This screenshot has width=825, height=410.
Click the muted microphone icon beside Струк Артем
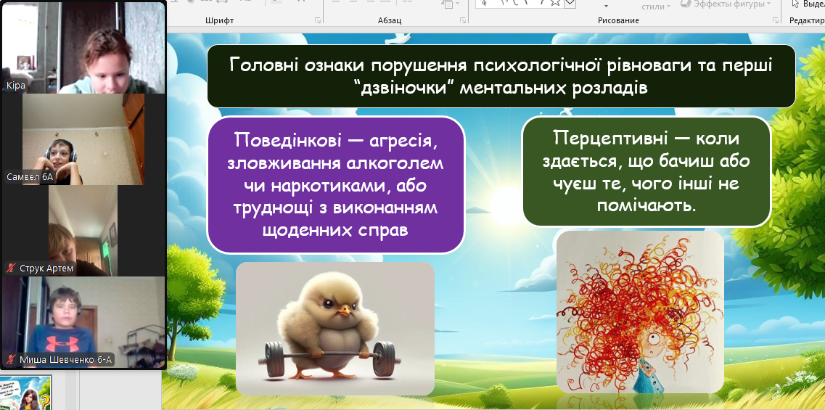click(11, 268)
